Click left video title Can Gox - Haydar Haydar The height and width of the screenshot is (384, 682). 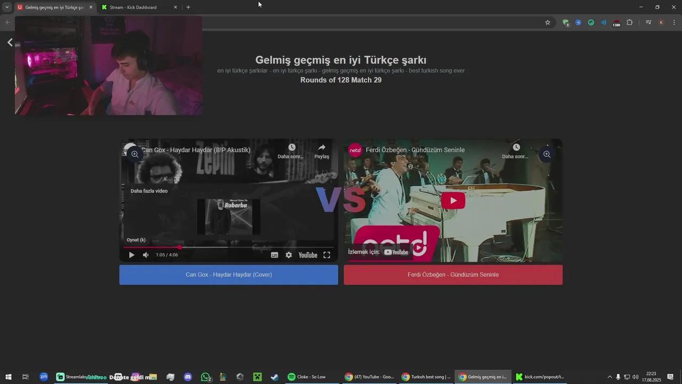pyautogui.click(x=196, y=150)
